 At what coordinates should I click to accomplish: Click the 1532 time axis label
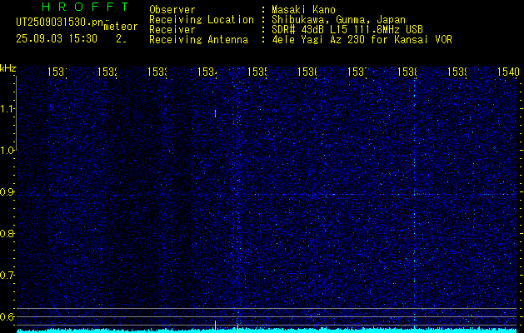pos(107,72)
